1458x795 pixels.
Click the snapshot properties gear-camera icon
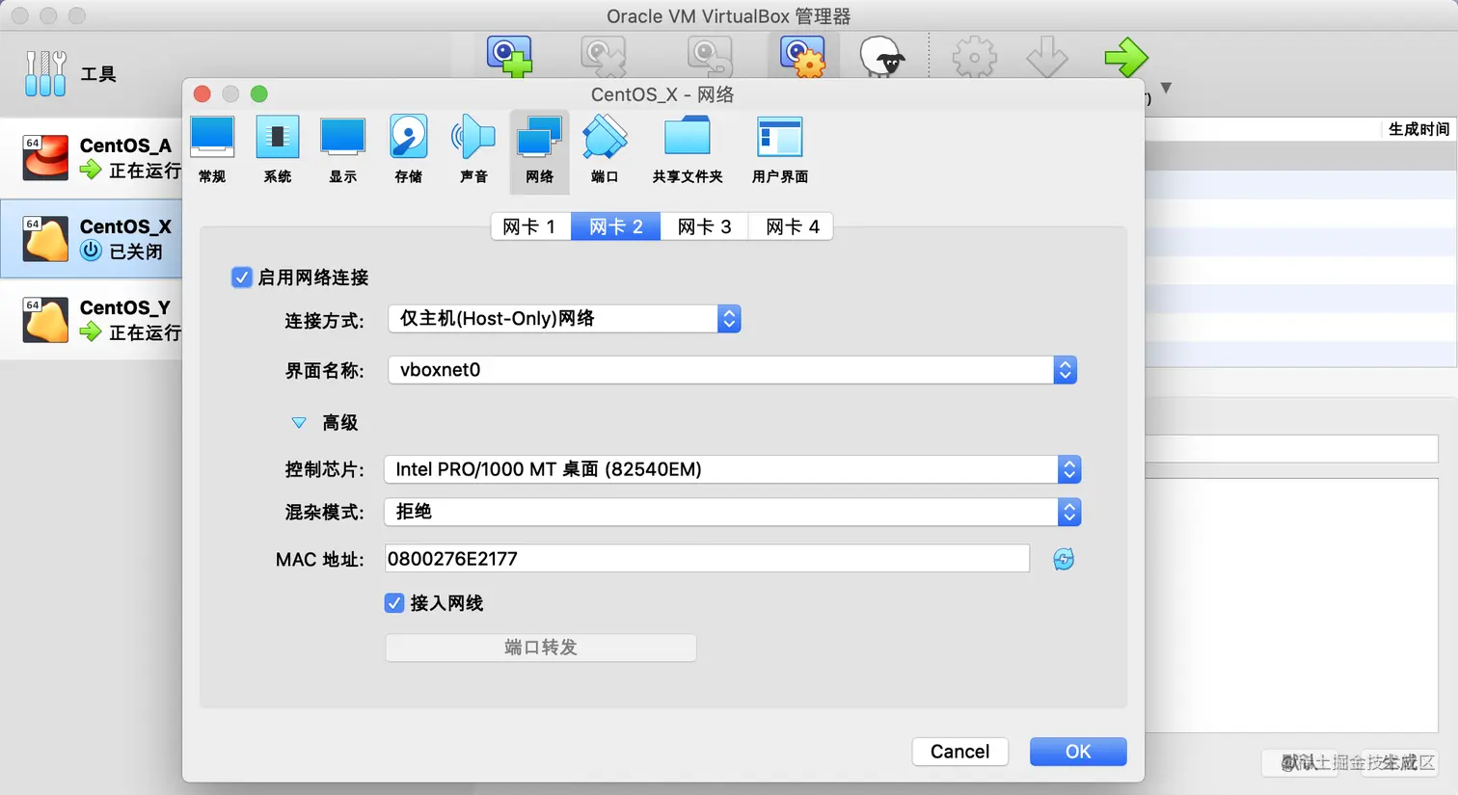(803, 56)
